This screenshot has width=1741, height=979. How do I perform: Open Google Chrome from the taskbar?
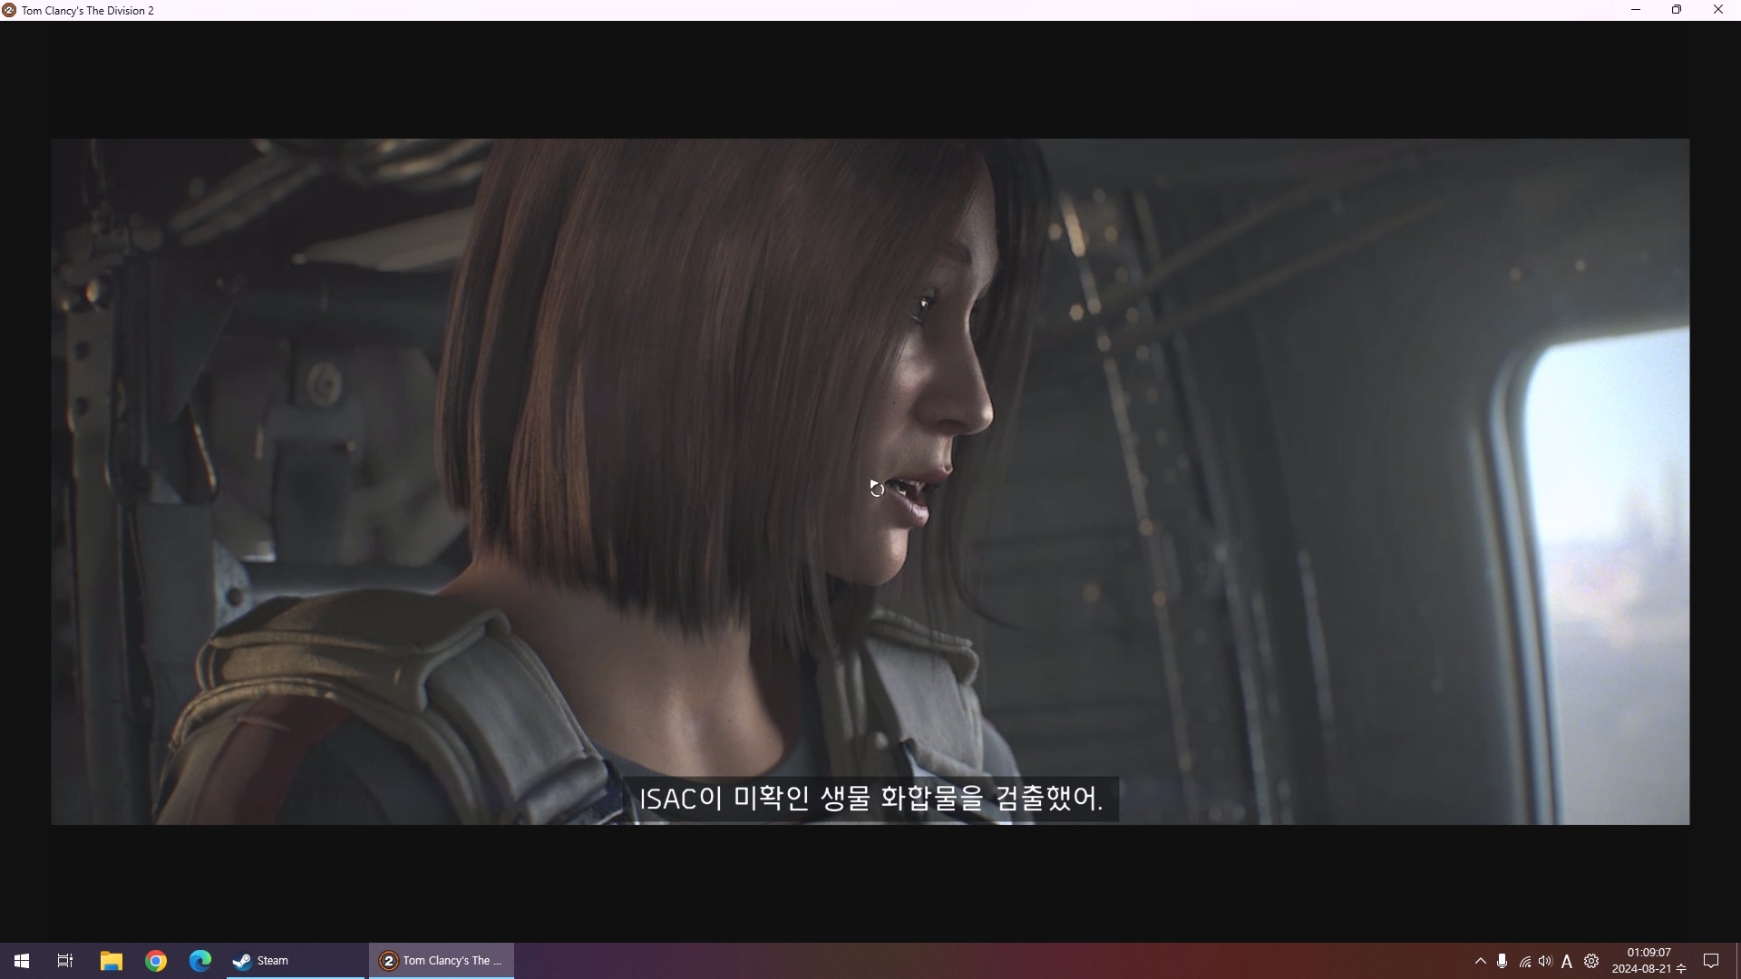click(156, 961)
